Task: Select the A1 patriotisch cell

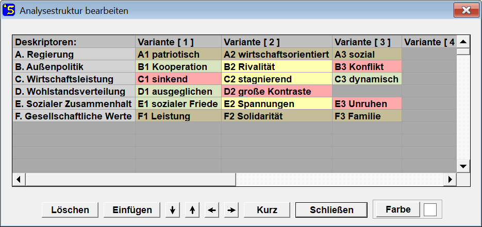Action: point(178,54)
